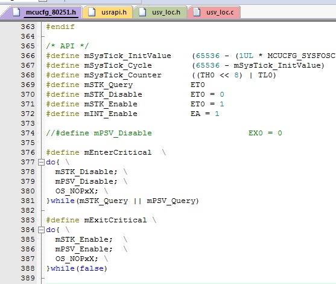Screen dimensions: 336x284
Task: Click OS_NOPxX; statement on line 387
Action: coord(77,259)
